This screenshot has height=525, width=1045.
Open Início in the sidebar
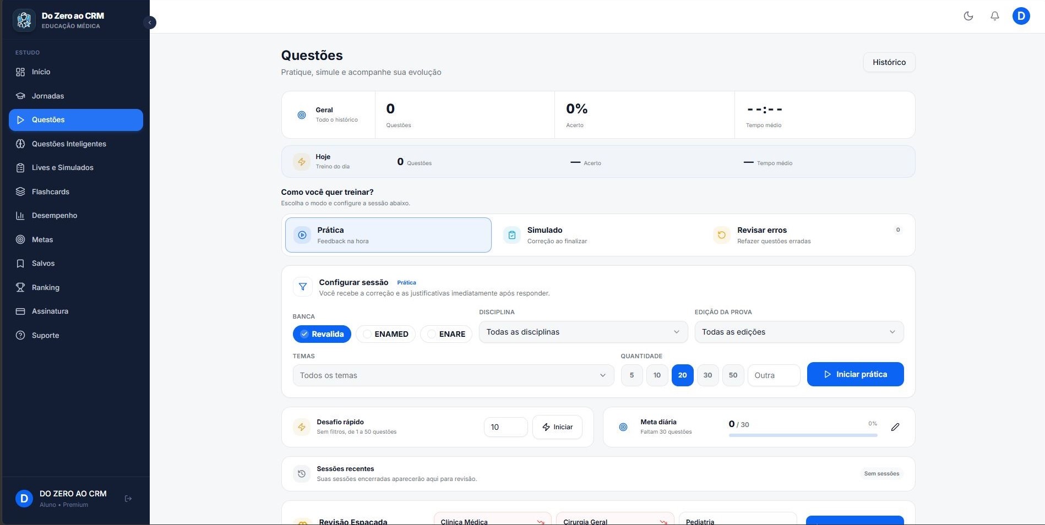(x=76, y=72)
